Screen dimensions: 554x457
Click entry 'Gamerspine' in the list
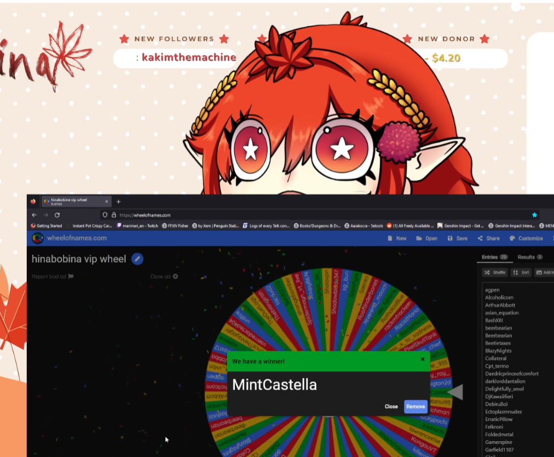(x=498, y=442)
